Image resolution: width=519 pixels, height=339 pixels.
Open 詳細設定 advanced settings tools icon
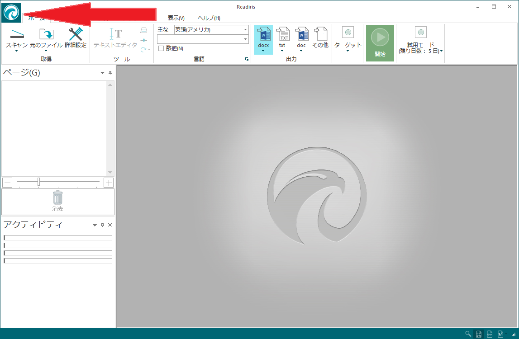pyautogui.click(x=76, y=34)
